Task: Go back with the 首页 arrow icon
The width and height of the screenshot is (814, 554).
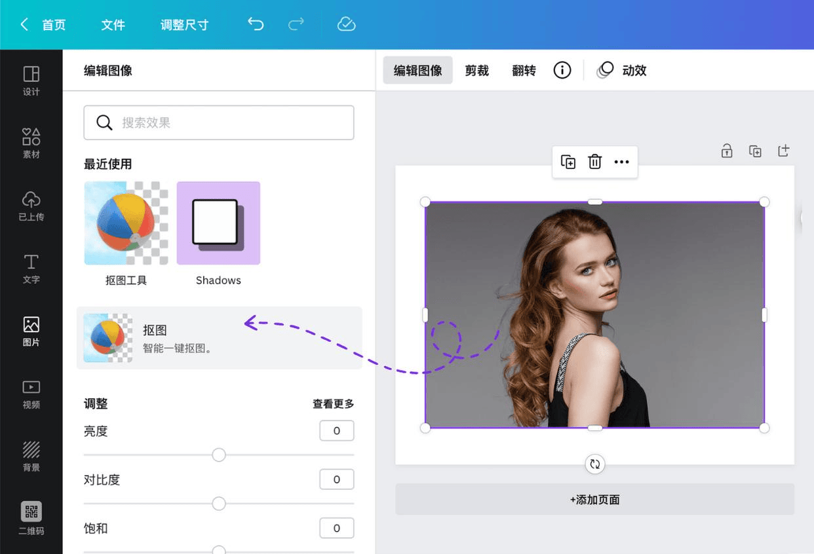Action: tap(24, 24)
